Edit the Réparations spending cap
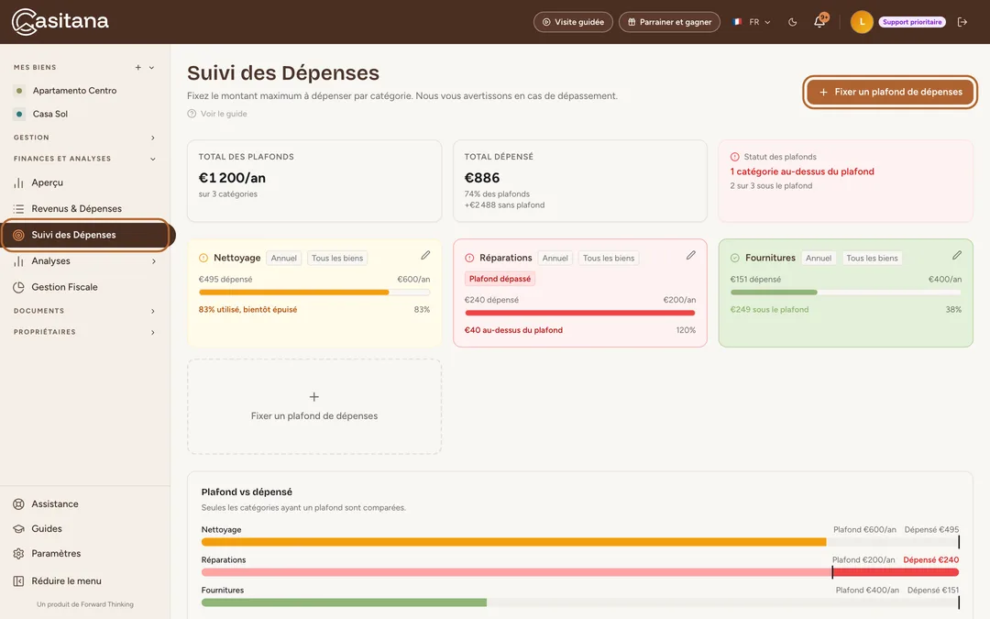The image size is (990, 619). 691,255
